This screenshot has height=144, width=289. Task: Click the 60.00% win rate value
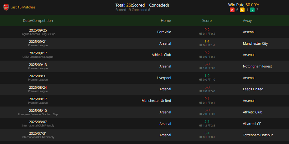(252, 5)
